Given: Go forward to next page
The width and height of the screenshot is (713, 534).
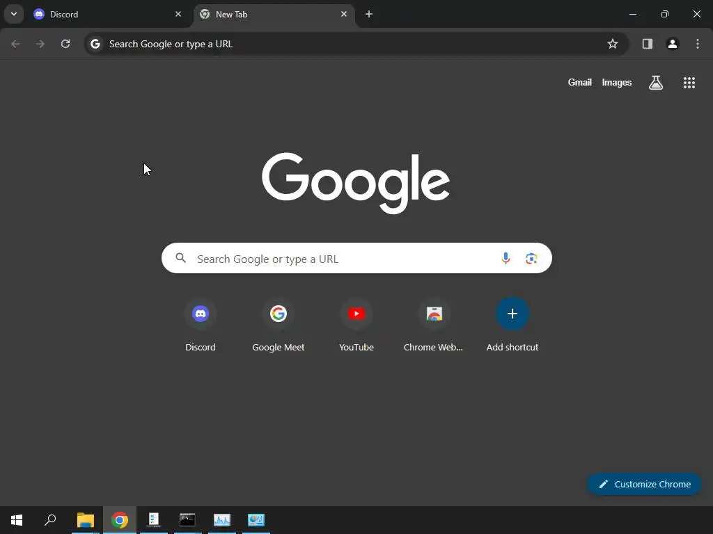Looking at the screenshot, I should coord(40,44).
